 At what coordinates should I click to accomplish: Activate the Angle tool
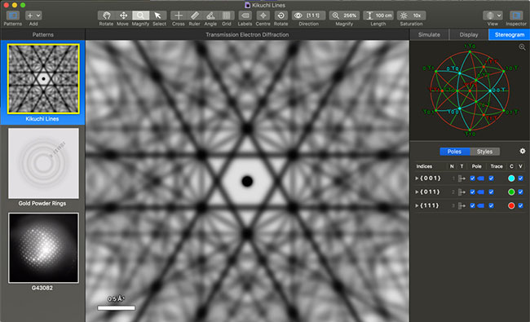tap(210, 15)
